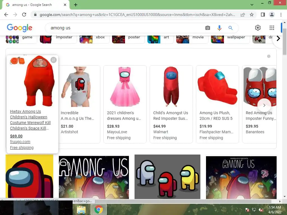287x215 pixels.
Task: Click Action Center flag tray icon
Action: (247, 210)
